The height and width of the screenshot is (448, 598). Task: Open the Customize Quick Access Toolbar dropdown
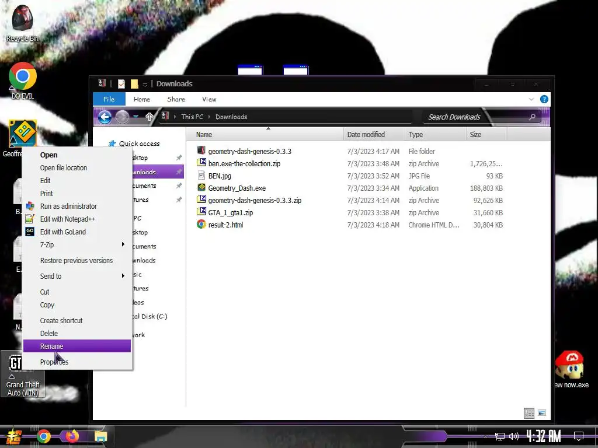pyautogui.click(x=145, y=85)
